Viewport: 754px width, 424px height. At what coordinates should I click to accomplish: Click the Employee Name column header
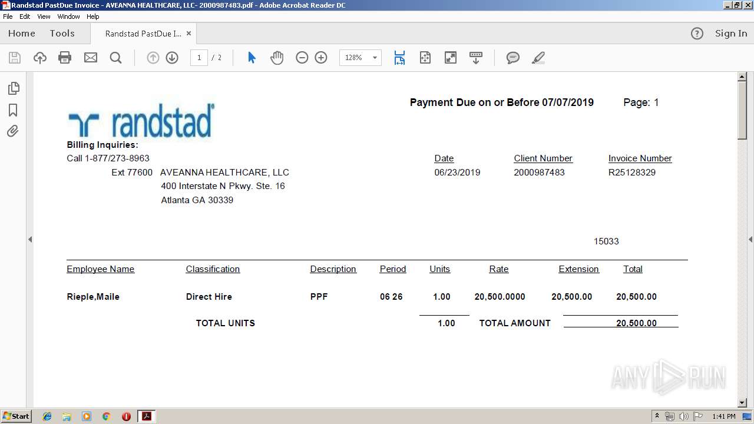tap(101, 269)
